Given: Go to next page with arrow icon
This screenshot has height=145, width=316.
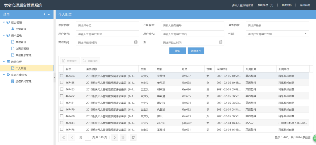Looking at the screenshot, I should click(115, 137).
